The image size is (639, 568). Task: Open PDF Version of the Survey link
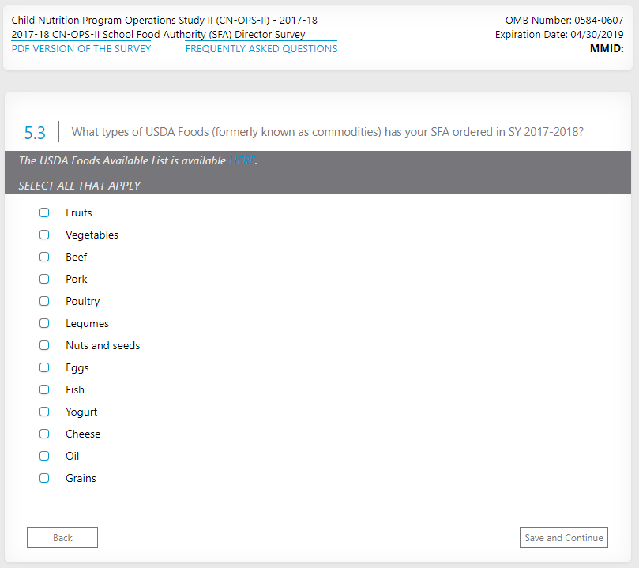pos(81,49)
